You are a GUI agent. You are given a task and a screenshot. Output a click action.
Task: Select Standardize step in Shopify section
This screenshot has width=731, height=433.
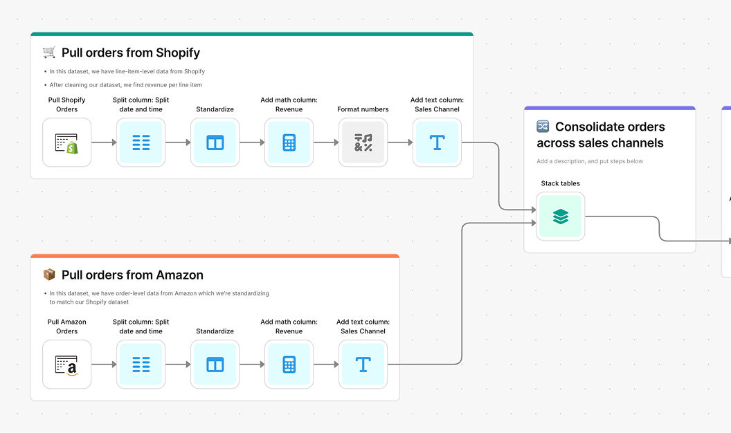coord(215,142)
